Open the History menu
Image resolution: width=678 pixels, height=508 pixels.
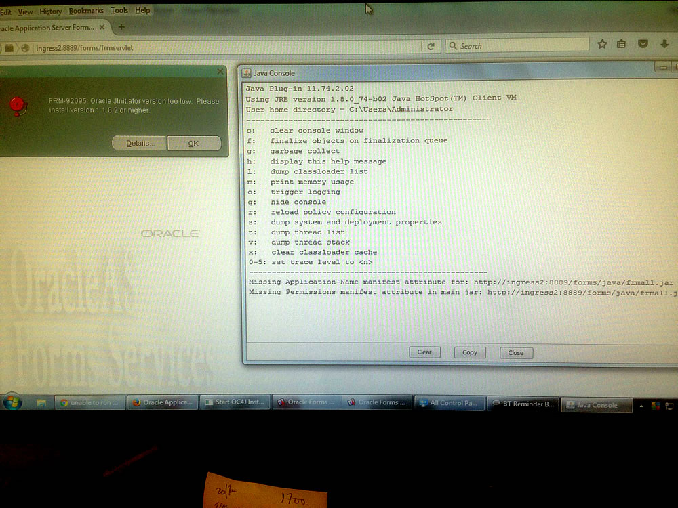coord(50,11)
